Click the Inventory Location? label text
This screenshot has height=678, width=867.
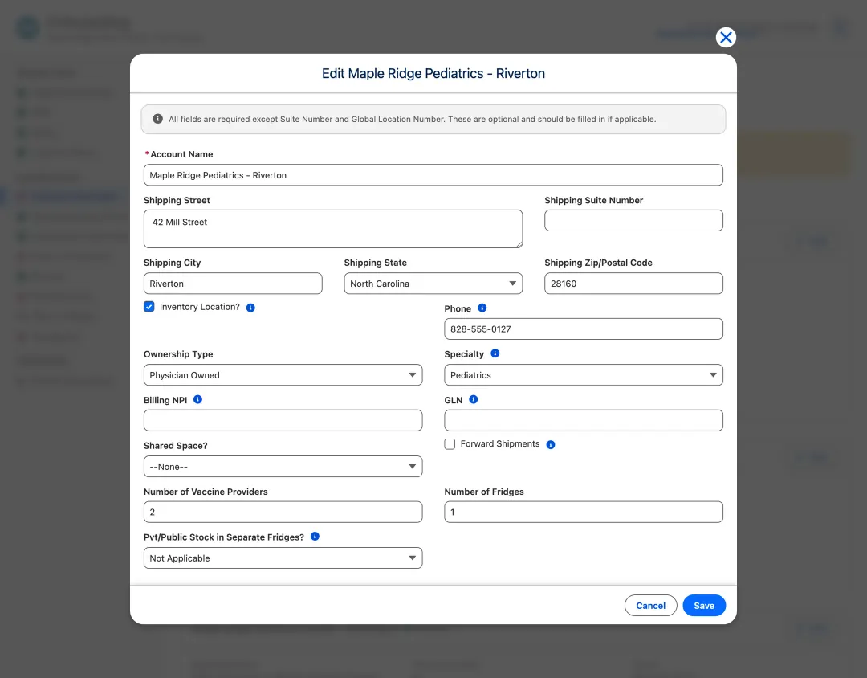[x=200, y=307]
